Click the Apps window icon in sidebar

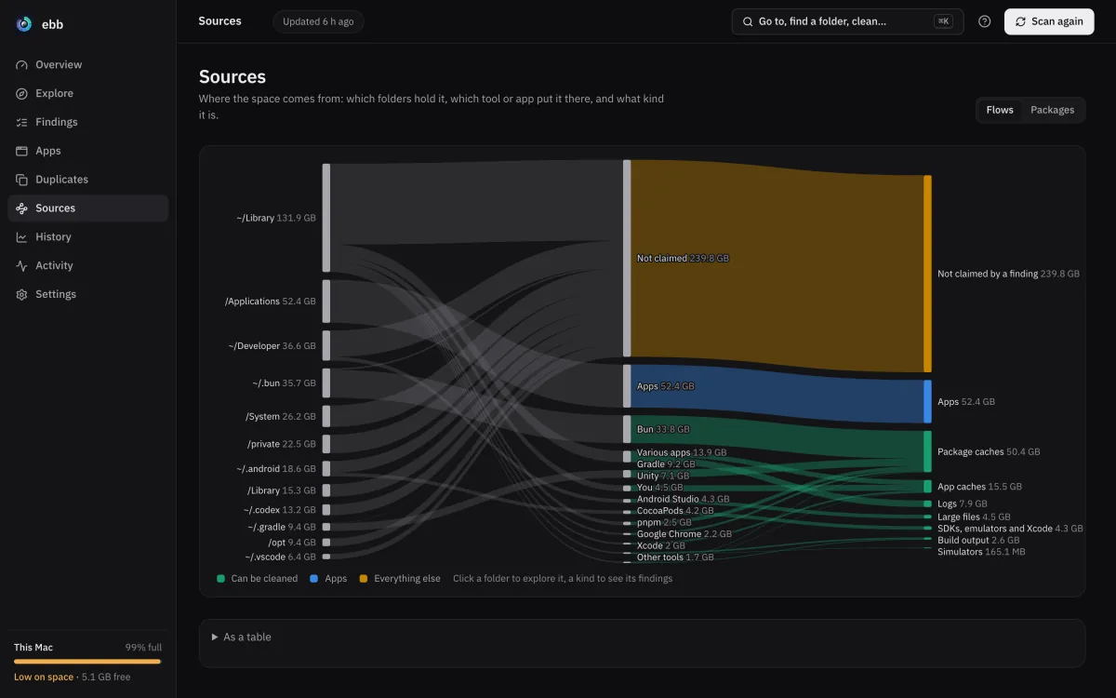21,151
